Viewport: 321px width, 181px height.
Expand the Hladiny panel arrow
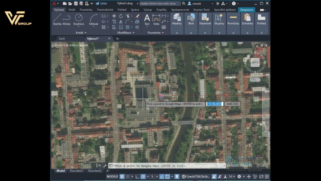(x=177, y=33)
